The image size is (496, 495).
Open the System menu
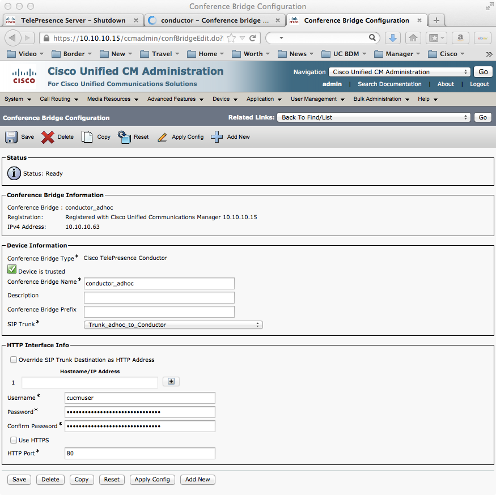18,99
